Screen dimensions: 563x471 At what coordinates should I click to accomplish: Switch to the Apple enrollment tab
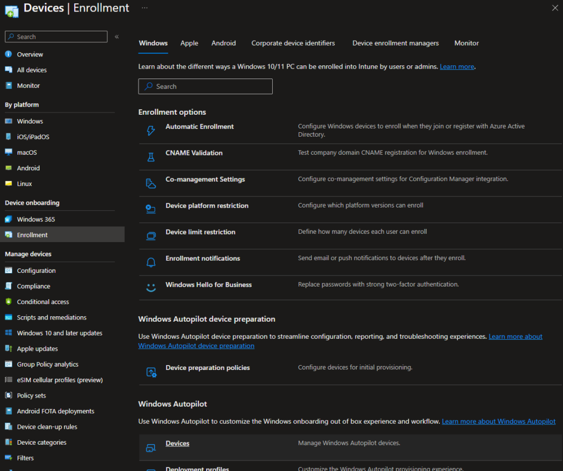click(189, 43)
